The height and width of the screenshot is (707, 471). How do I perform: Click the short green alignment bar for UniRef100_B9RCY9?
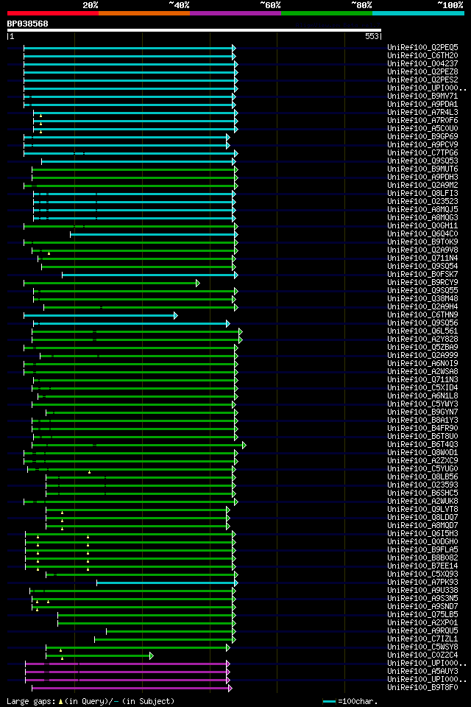click(110, 283)
